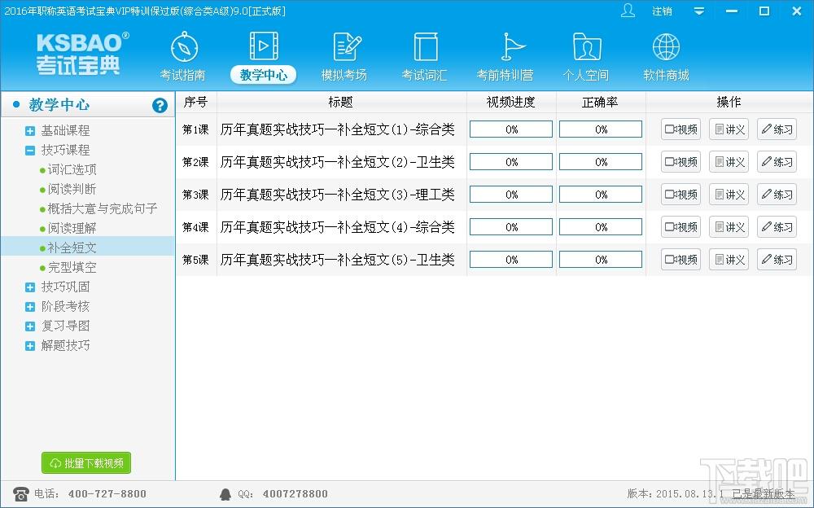
Task: Start 练习 for 第3课
Action: (777, 195)
